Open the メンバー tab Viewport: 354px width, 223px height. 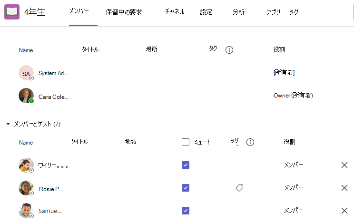(x=79, y=11)
